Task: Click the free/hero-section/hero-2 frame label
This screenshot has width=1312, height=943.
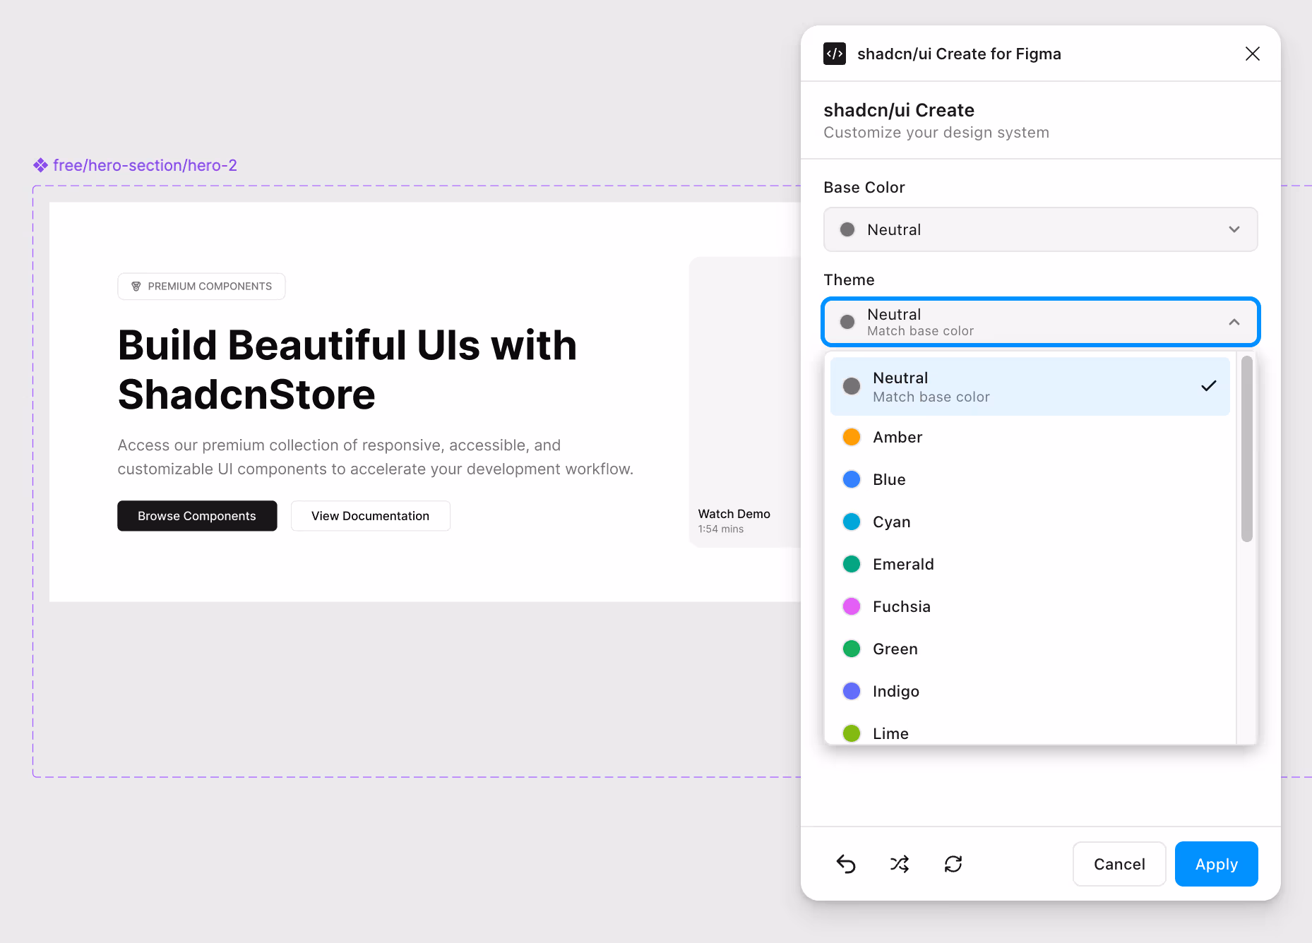Action: [145, 165]
